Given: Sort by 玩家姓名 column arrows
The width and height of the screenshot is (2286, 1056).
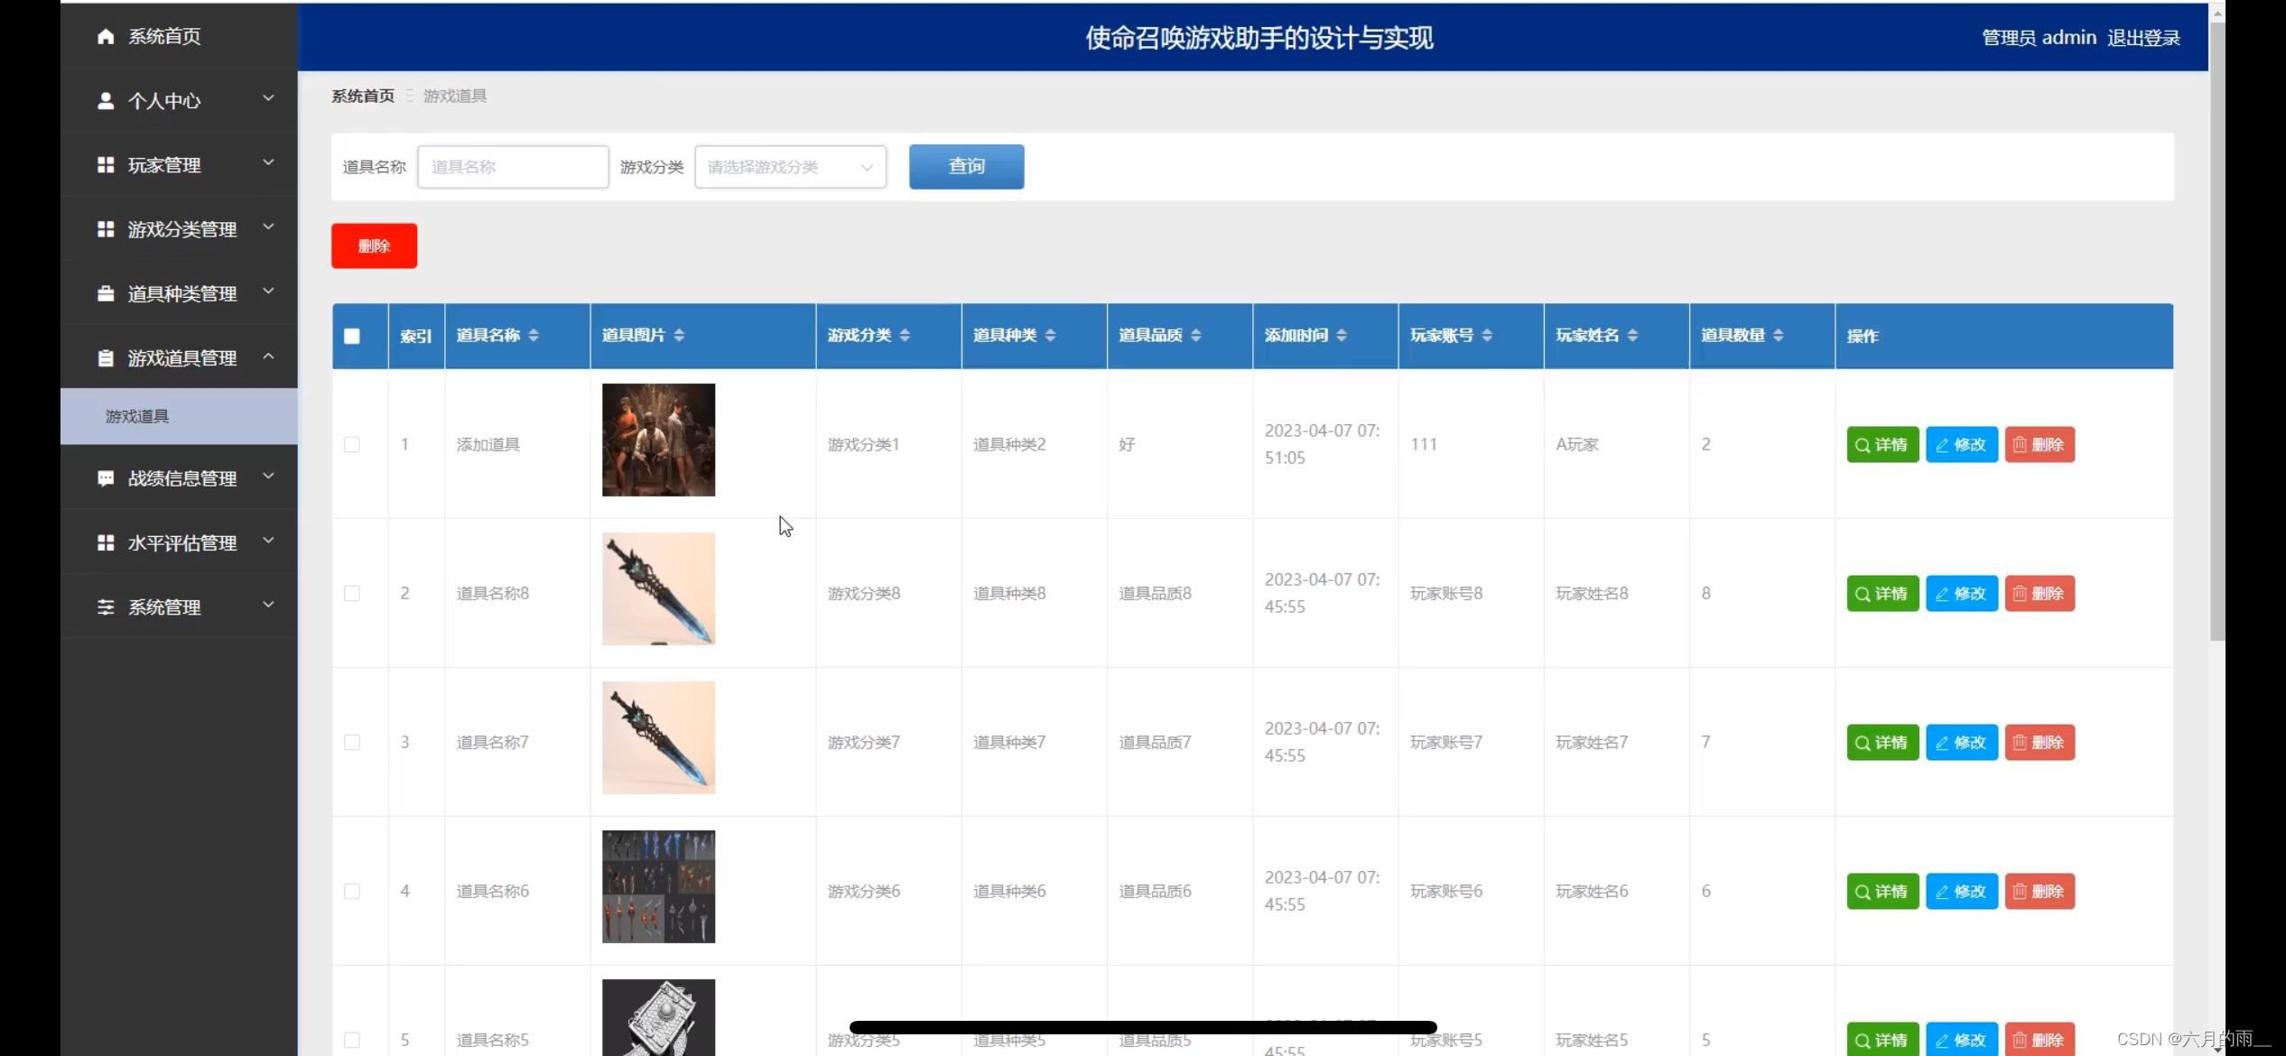Looking at the screenshot, I should click(x=1632, y=336).
